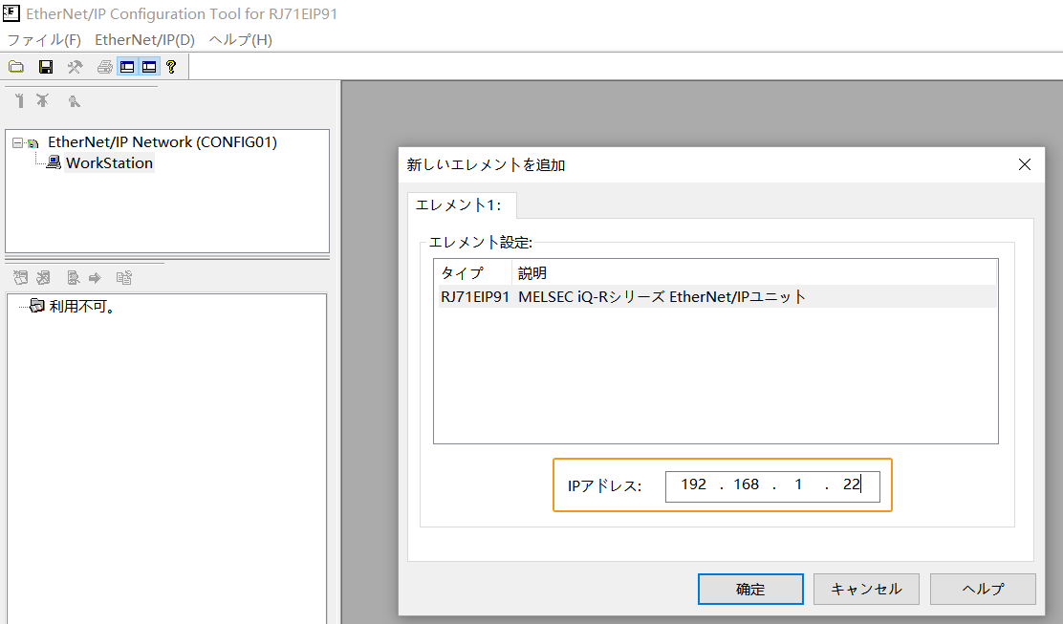Click the first greyed network toolbar icon
Viewport: 1063px width, 624px height.
(20, 101)
